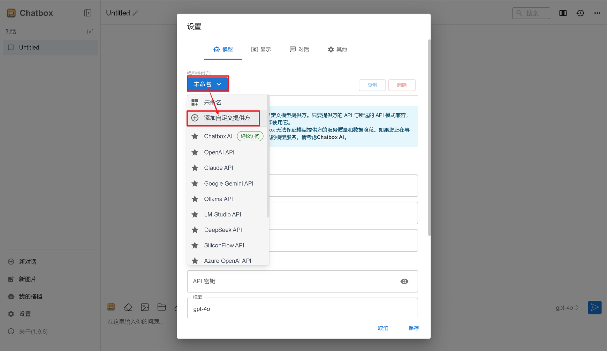This screenshot has width=607, height=351.
Task: Collapse the sidebar using the panel icon
Action: 88,13
